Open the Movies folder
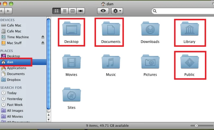Viewport: 214px width, 130px height. (72, 62)
